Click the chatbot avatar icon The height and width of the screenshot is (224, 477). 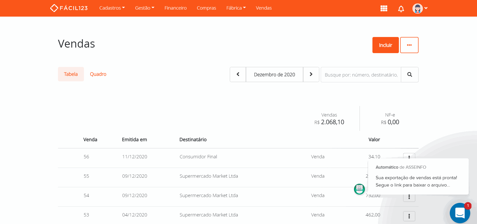[x=359, y=189]
